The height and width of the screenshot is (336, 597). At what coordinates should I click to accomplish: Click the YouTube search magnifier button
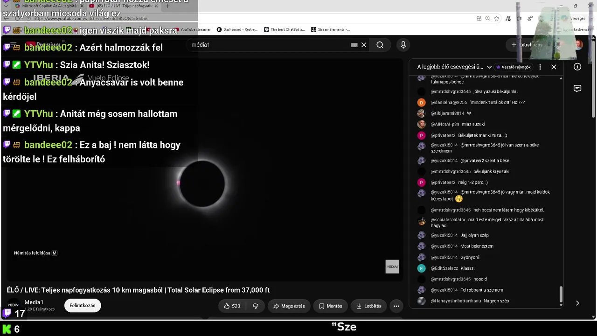pyautogui.click(x=380, y=45)
